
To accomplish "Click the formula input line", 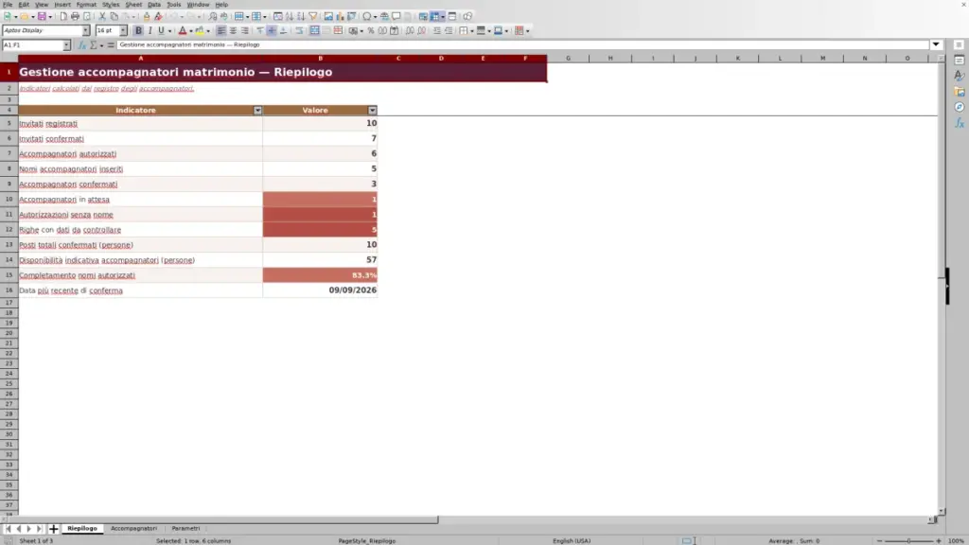I will click(x=522, y=45).
